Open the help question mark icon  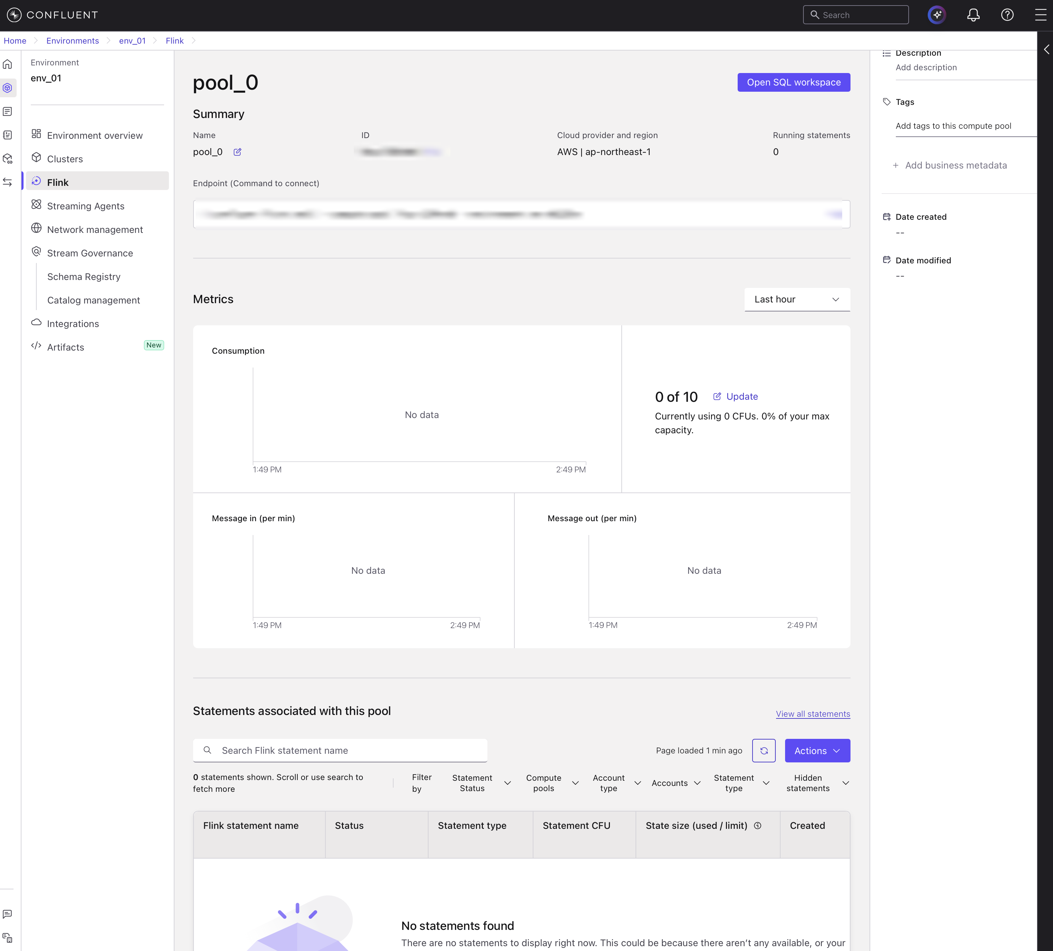[1007, 15]
